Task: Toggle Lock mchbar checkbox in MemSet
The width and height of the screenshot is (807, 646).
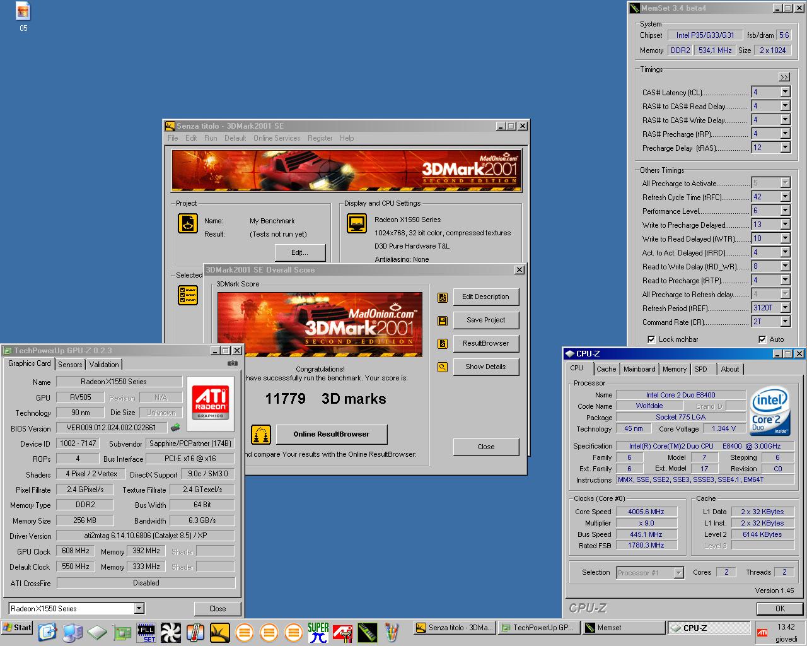Action: click(x=651, y=339)
